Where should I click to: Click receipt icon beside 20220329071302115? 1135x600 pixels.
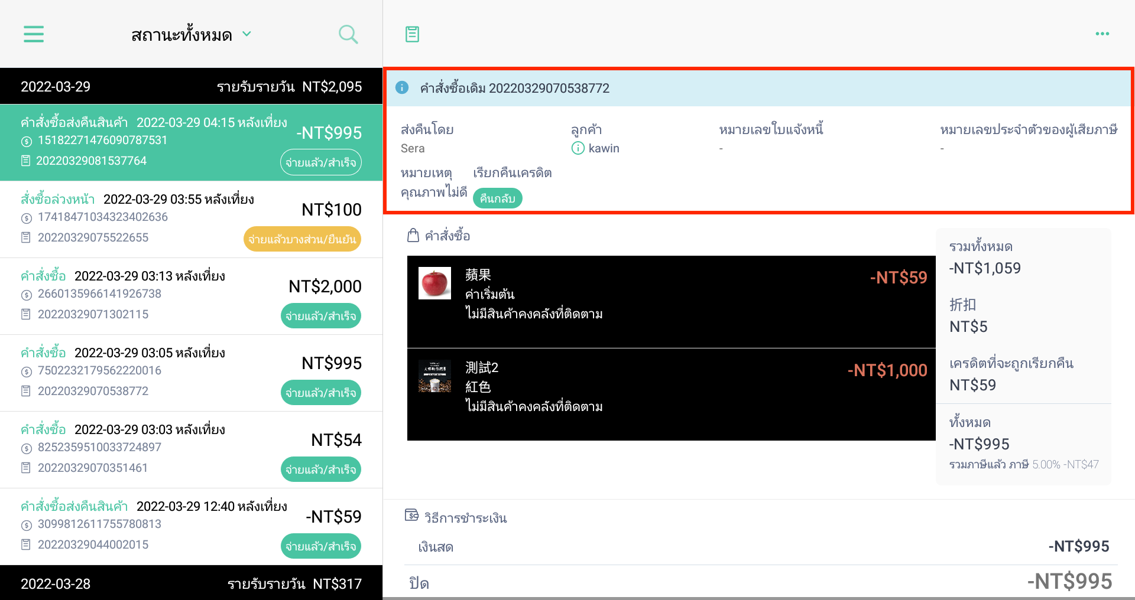pos(25,314)
